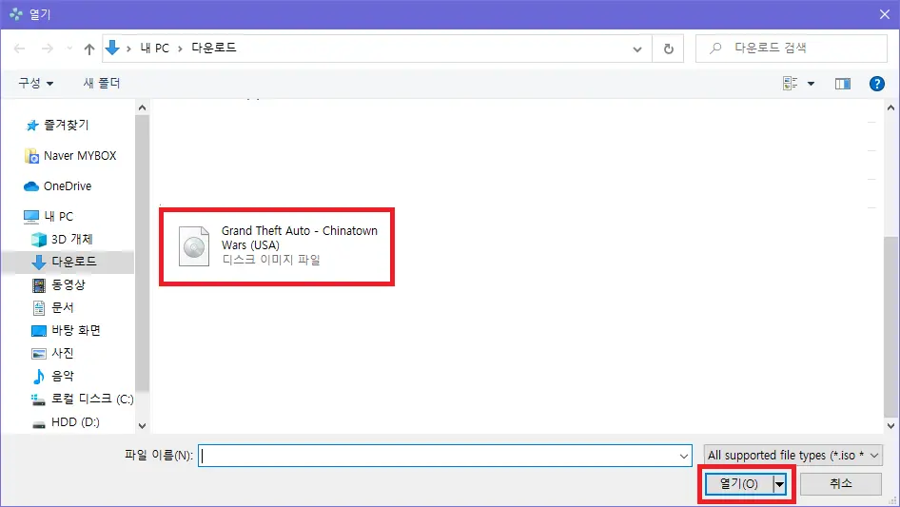Go forward with the right arrow
This screenshot has height=507, width=900.
(x=47, y=49)
